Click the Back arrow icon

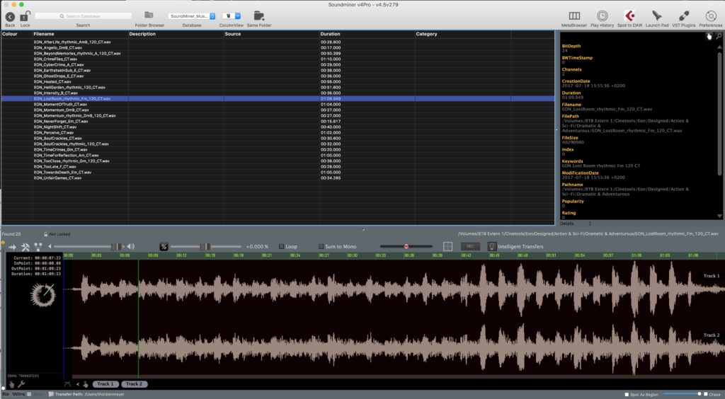click(10, 17)
